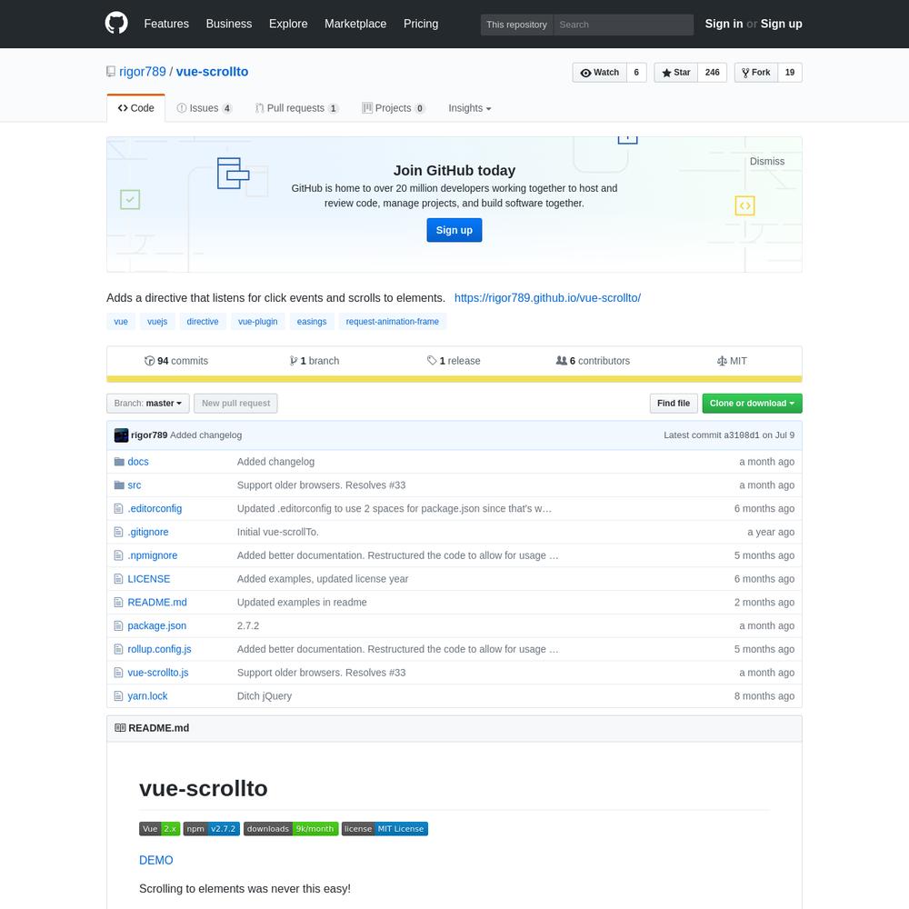Open the MIT license link
This screenshot has height=909, width=909.
732,361
